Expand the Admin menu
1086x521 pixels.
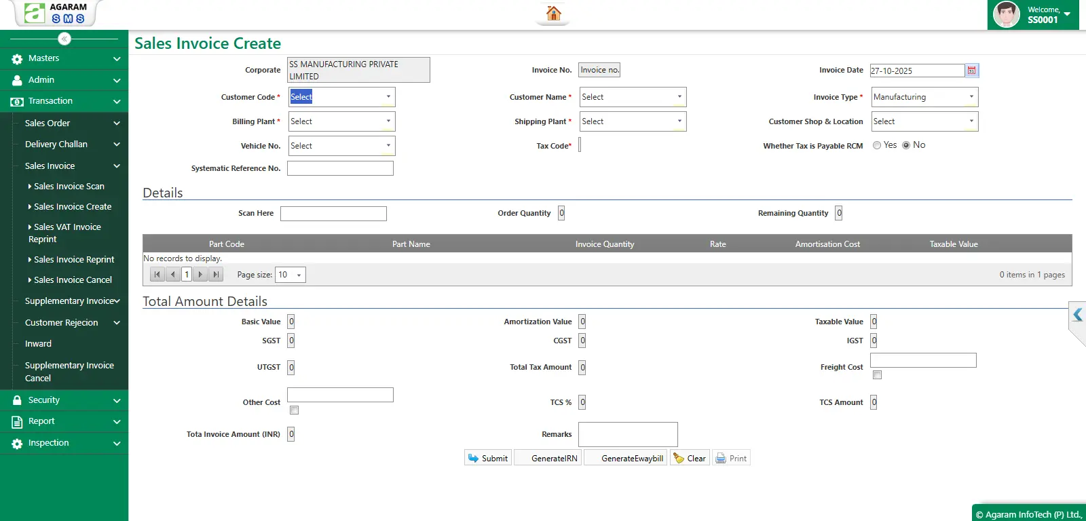click(x=64, y=80)
